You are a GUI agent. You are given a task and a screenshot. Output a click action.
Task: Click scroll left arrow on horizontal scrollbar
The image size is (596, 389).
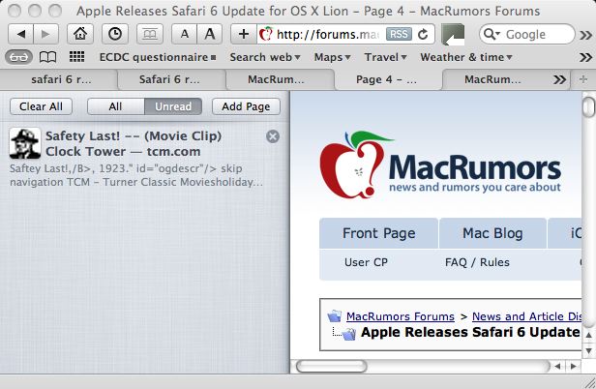pos(557,366)
